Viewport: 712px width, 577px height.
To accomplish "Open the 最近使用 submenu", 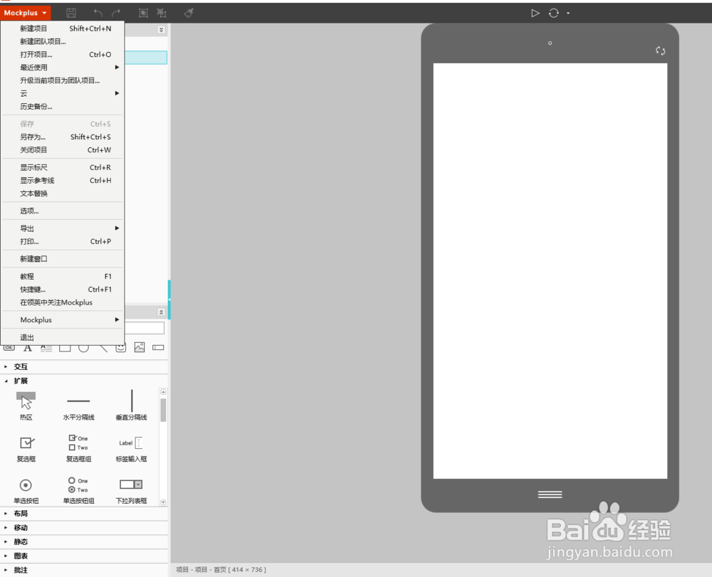I will point(63,67).
